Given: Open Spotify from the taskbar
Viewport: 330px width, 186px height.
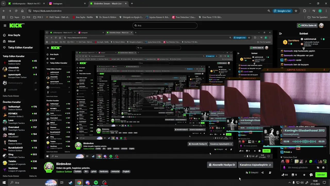Looking at the screenshot, I should pyautogui.click(x=96, y=183).
